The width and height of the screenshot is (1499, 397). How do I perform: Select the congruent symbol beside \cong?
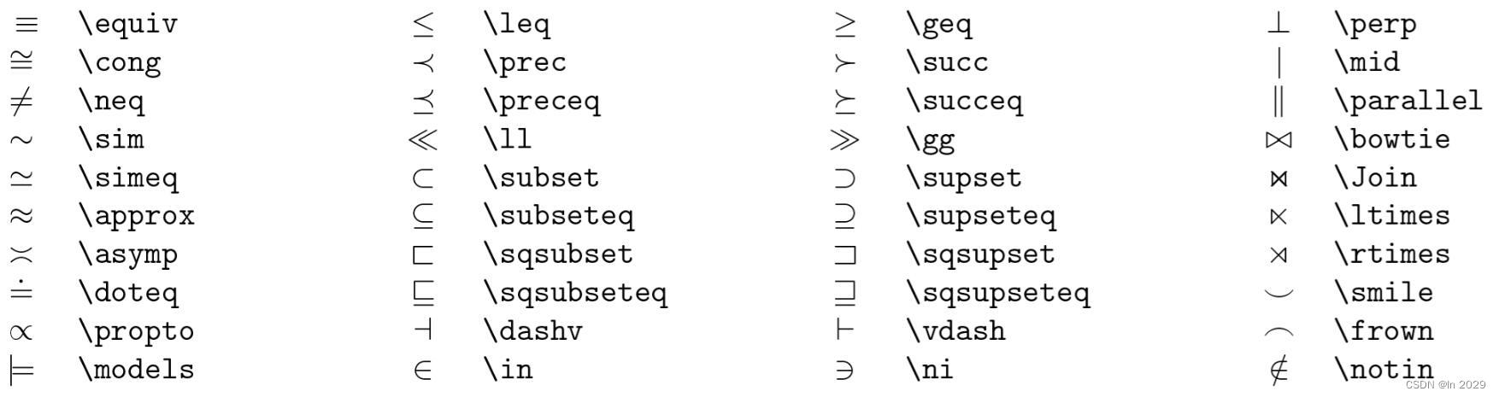click(21, 60)
